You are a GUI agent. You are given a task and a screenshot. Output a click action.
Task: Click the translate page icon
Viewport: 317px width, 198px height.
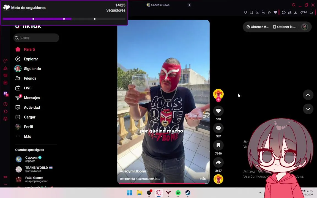263,12
